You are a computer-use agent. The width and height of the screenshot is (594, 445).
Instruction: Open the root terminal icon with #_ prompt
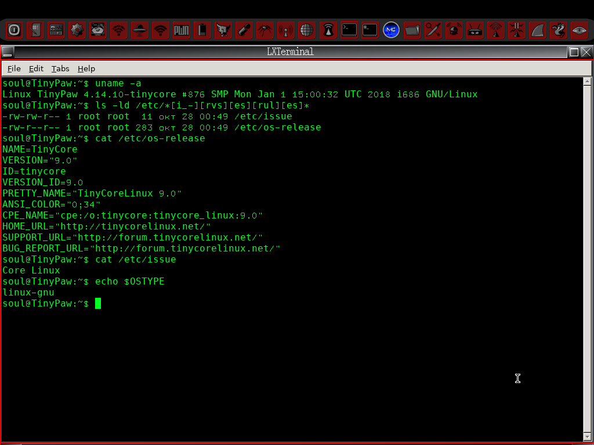pos(370,30)
